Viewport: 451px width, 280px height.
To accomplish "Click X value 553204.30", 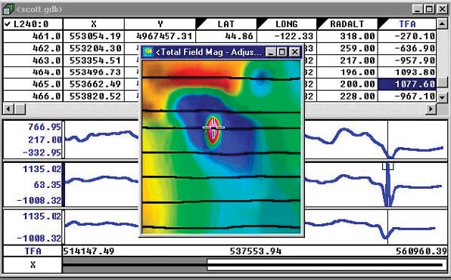I will [x=94, y=48].
